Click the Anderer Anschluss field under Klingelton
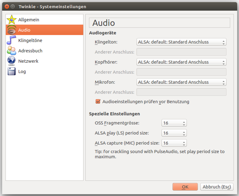The image size is (239, 196). (x=181, y=52)
